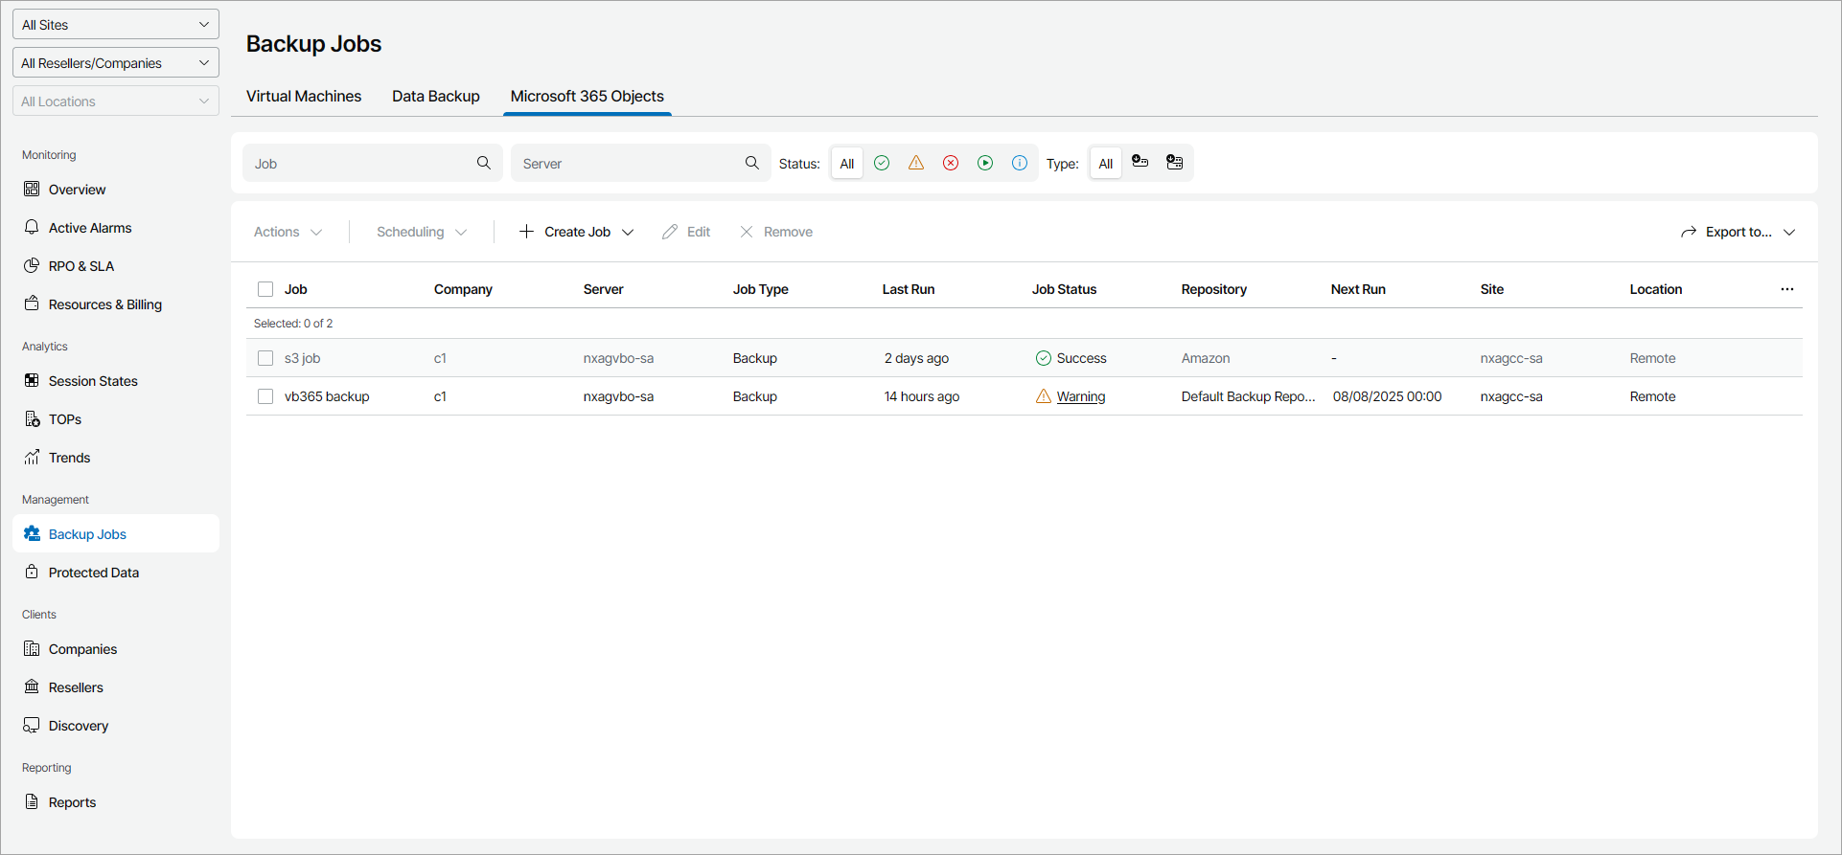Screen dimensions: 1842x855
Task: Click the 'Success' status text in s3 job row
Action: pyautogui.click(x=1082, y=358)
